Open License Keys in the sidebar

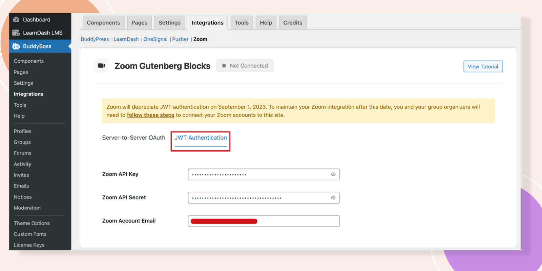click(29, 245)
